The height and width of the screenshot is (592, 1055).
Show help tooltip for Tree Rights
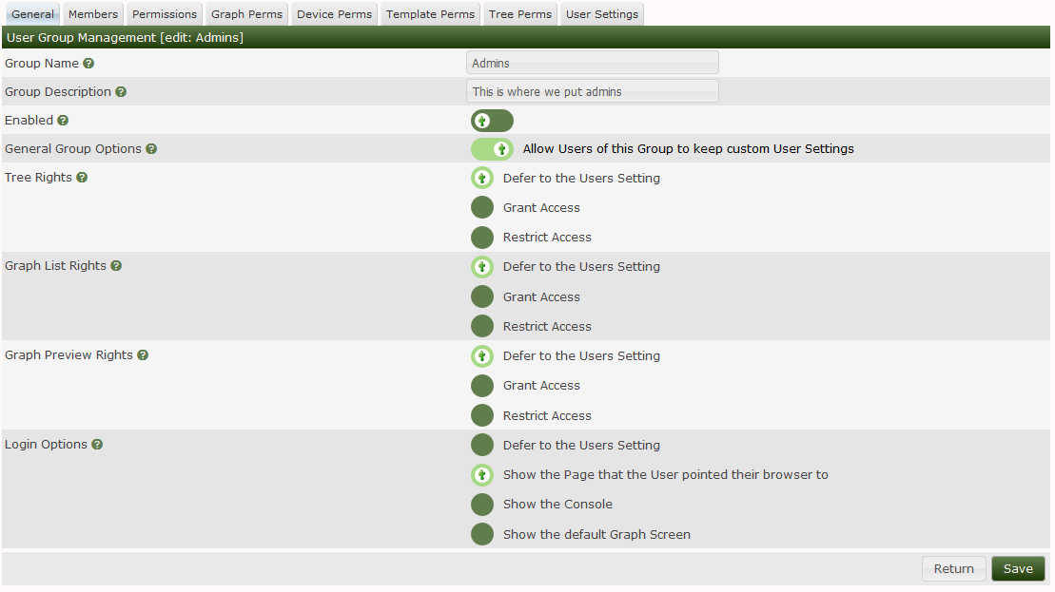[82, 178]
